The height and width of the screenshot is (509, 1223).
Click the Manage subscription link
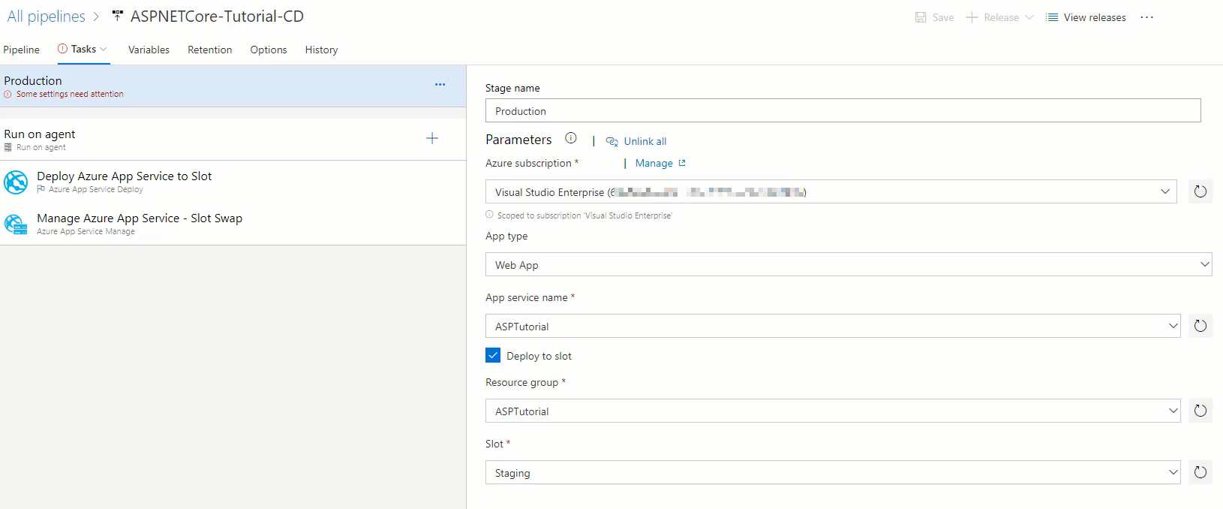click(654, 163)
